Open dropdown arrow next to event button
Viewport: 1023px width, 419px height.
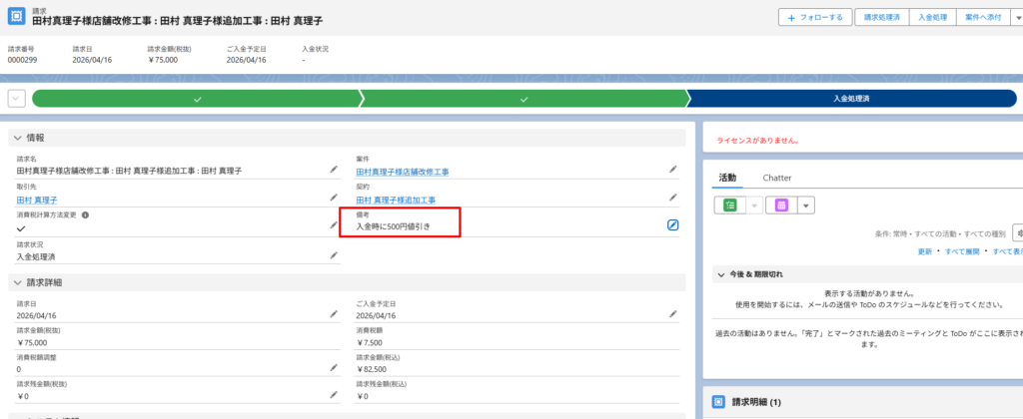[x=805, y=205]
